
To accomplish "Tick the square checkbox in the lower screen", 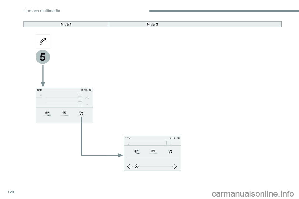I will click(168, 143).
